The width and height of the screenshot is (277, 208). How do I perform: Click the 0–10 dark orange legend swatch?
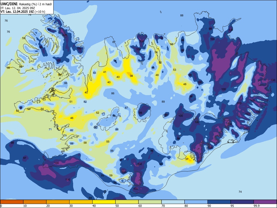(12, 202)
